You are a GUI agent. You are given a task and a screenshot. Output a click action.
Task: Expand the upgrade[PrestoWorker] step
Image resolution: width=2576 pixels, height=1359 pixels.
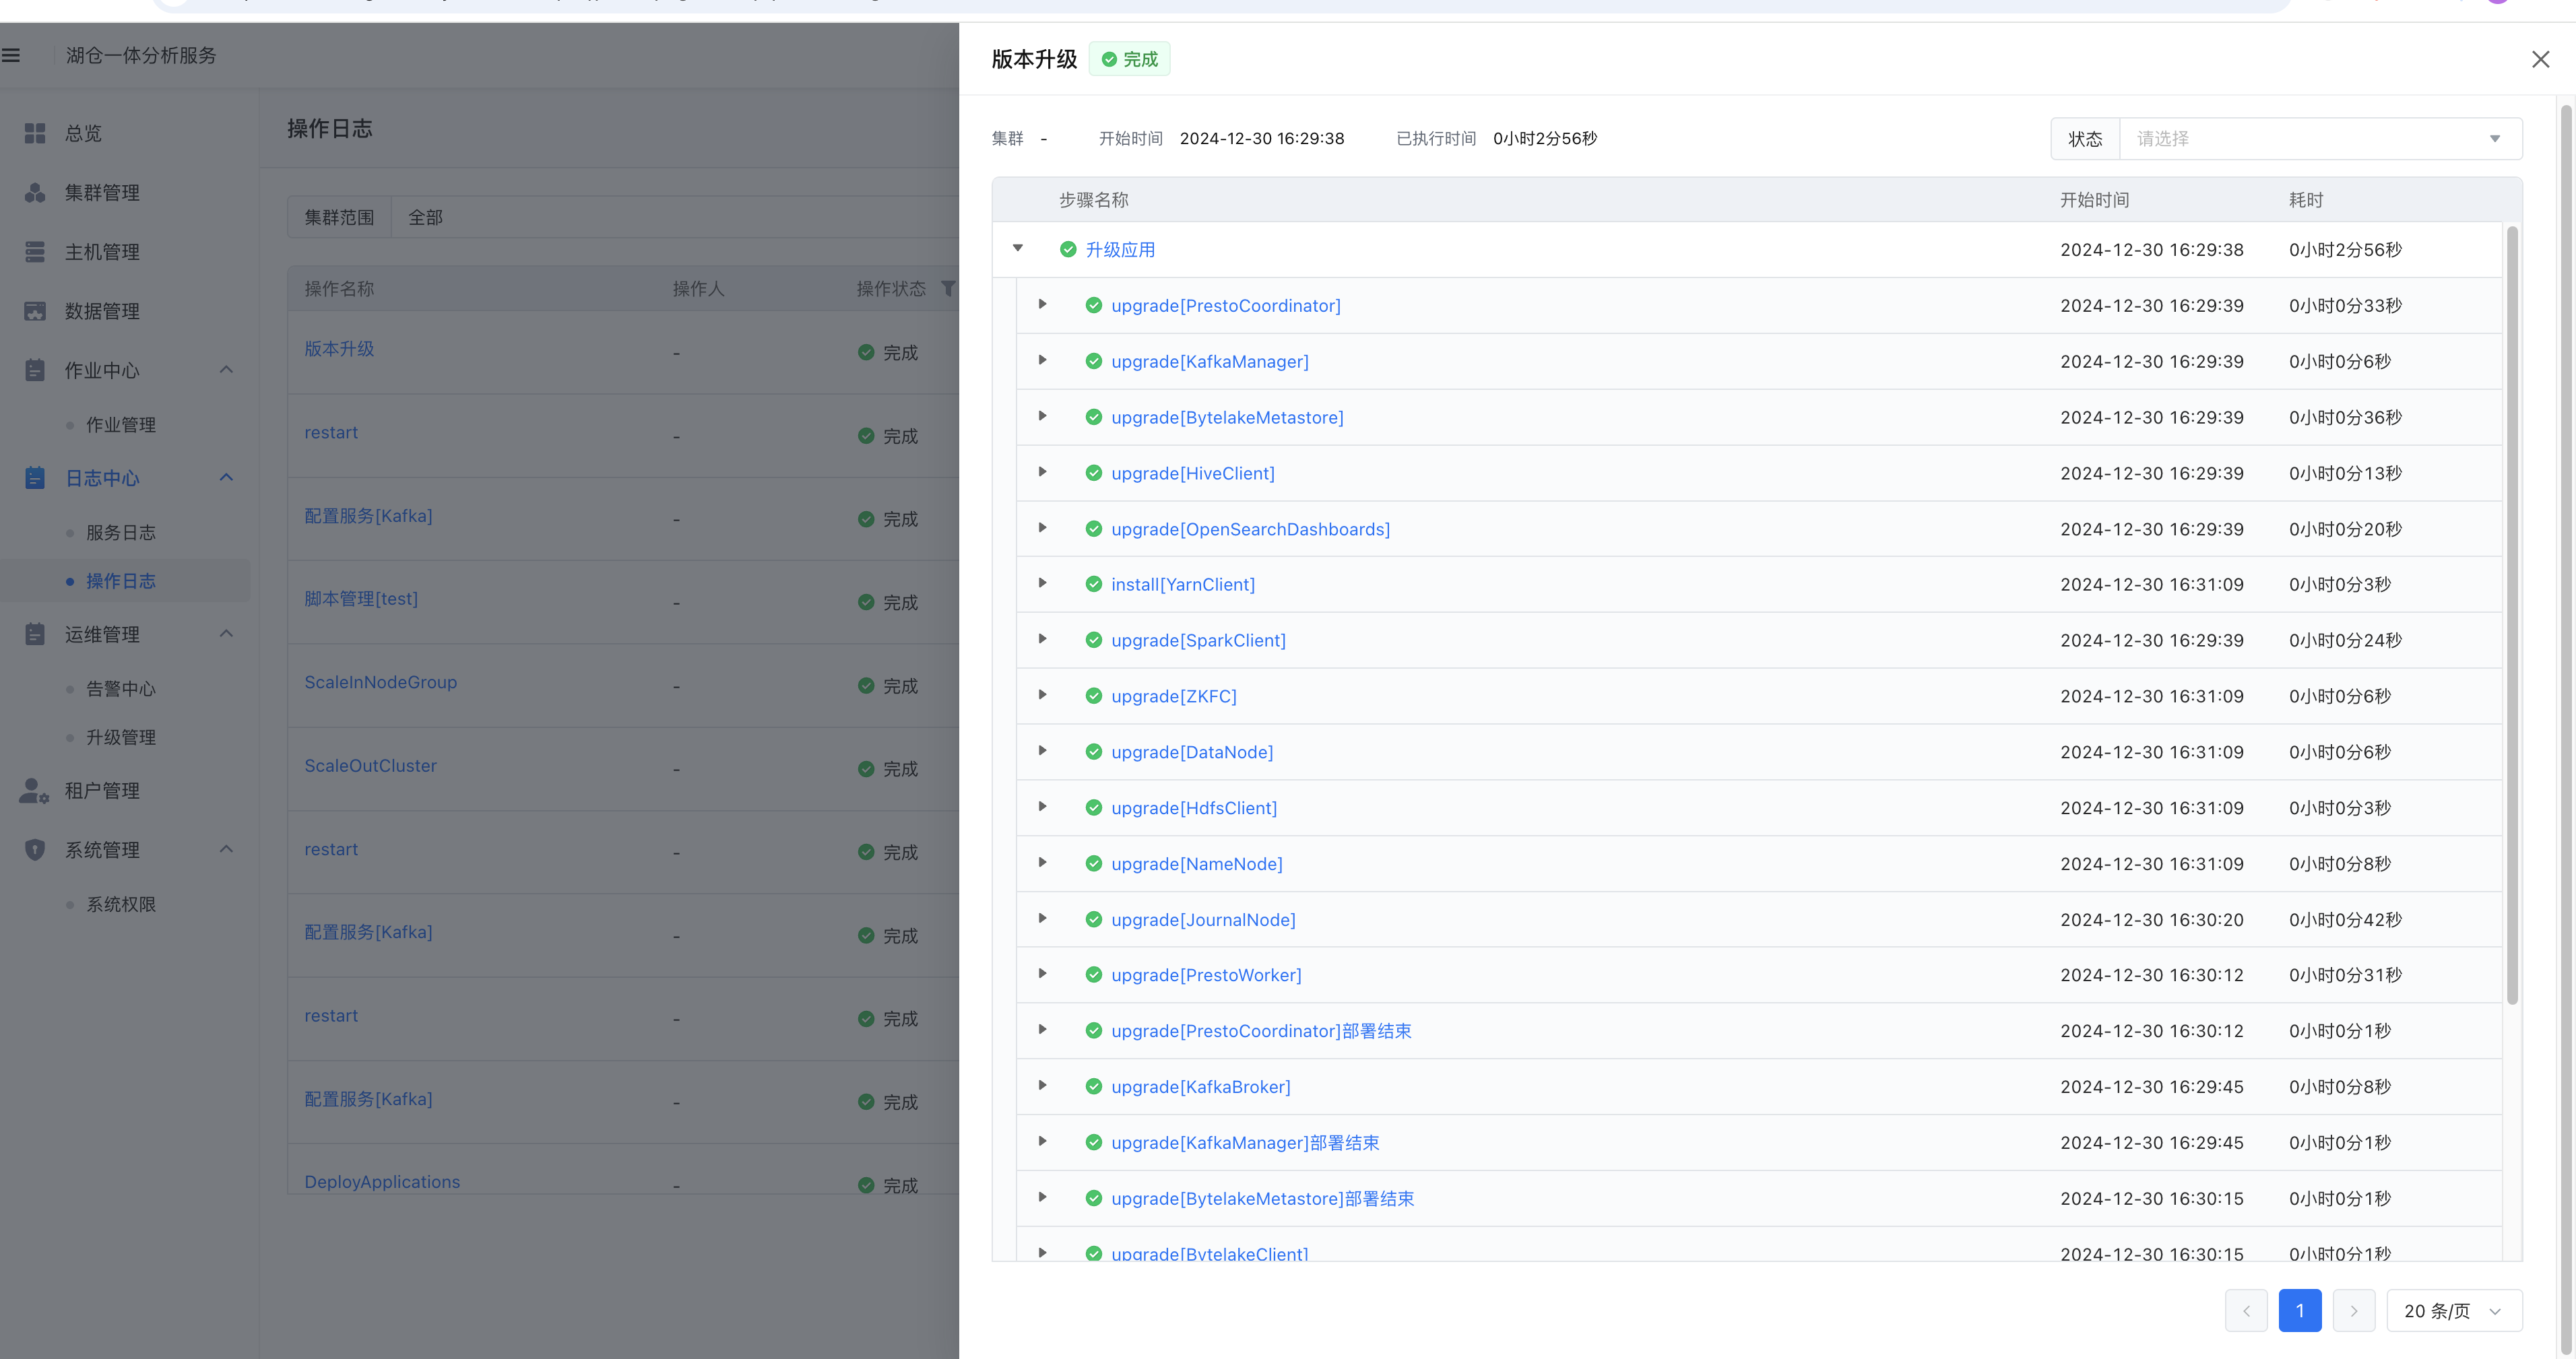tap(1042, 974)
